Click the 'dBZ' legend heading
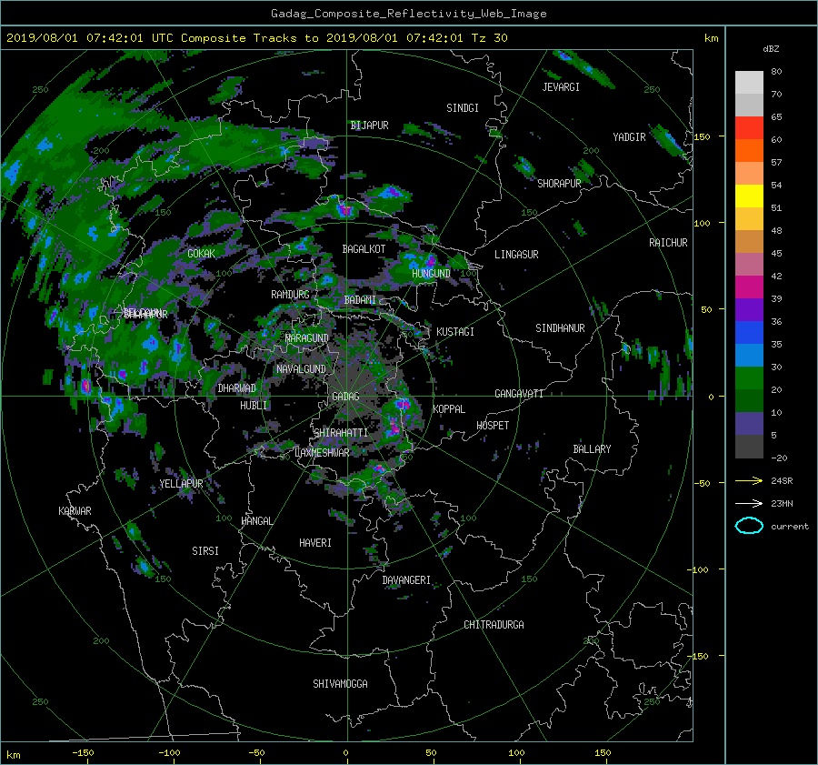818x765 pixels. pyautogui.click(x=771, y=49)
